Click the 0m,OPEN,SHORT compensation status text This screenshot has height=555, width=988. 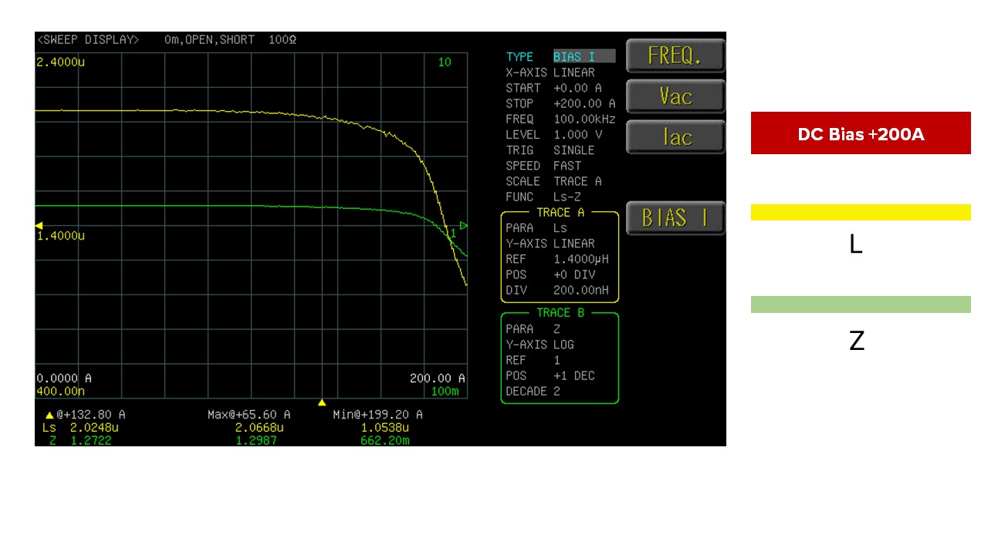(x=209, y=39)
